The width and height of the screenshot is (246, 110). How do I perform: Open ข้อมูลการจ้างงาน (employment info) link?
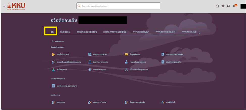[99, 102]
